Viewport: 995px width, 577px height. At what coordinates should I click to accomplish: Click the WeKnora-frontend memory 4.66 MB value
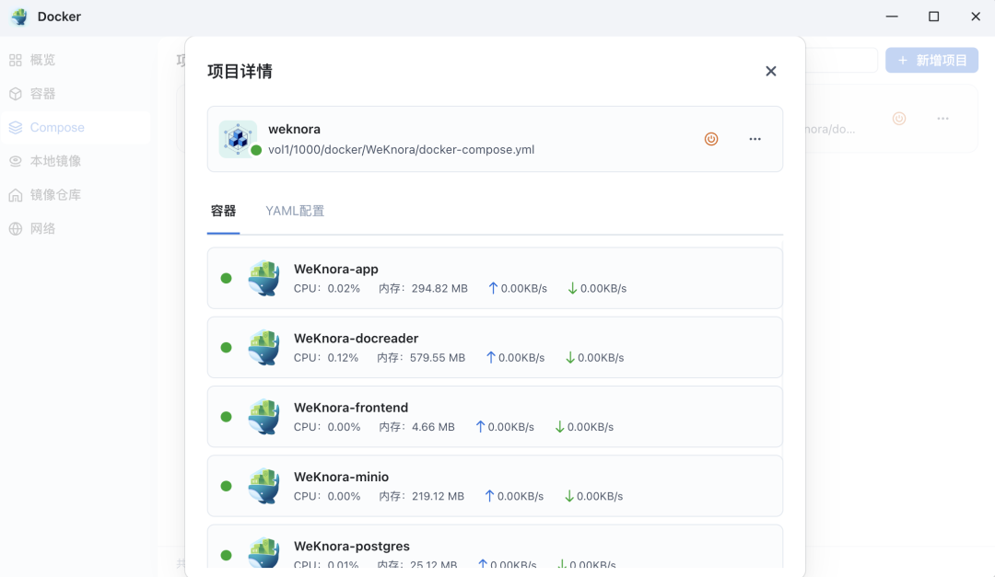[433, 427]
